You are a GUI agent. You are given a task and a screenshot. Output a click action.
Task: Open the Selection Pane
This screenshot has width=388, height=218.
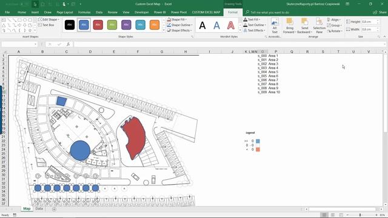tap(319, 25)
